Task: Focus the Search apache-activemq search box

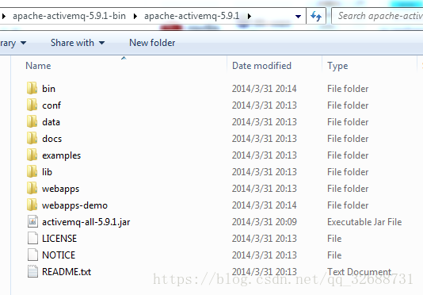Action: [x=377, y=16]
